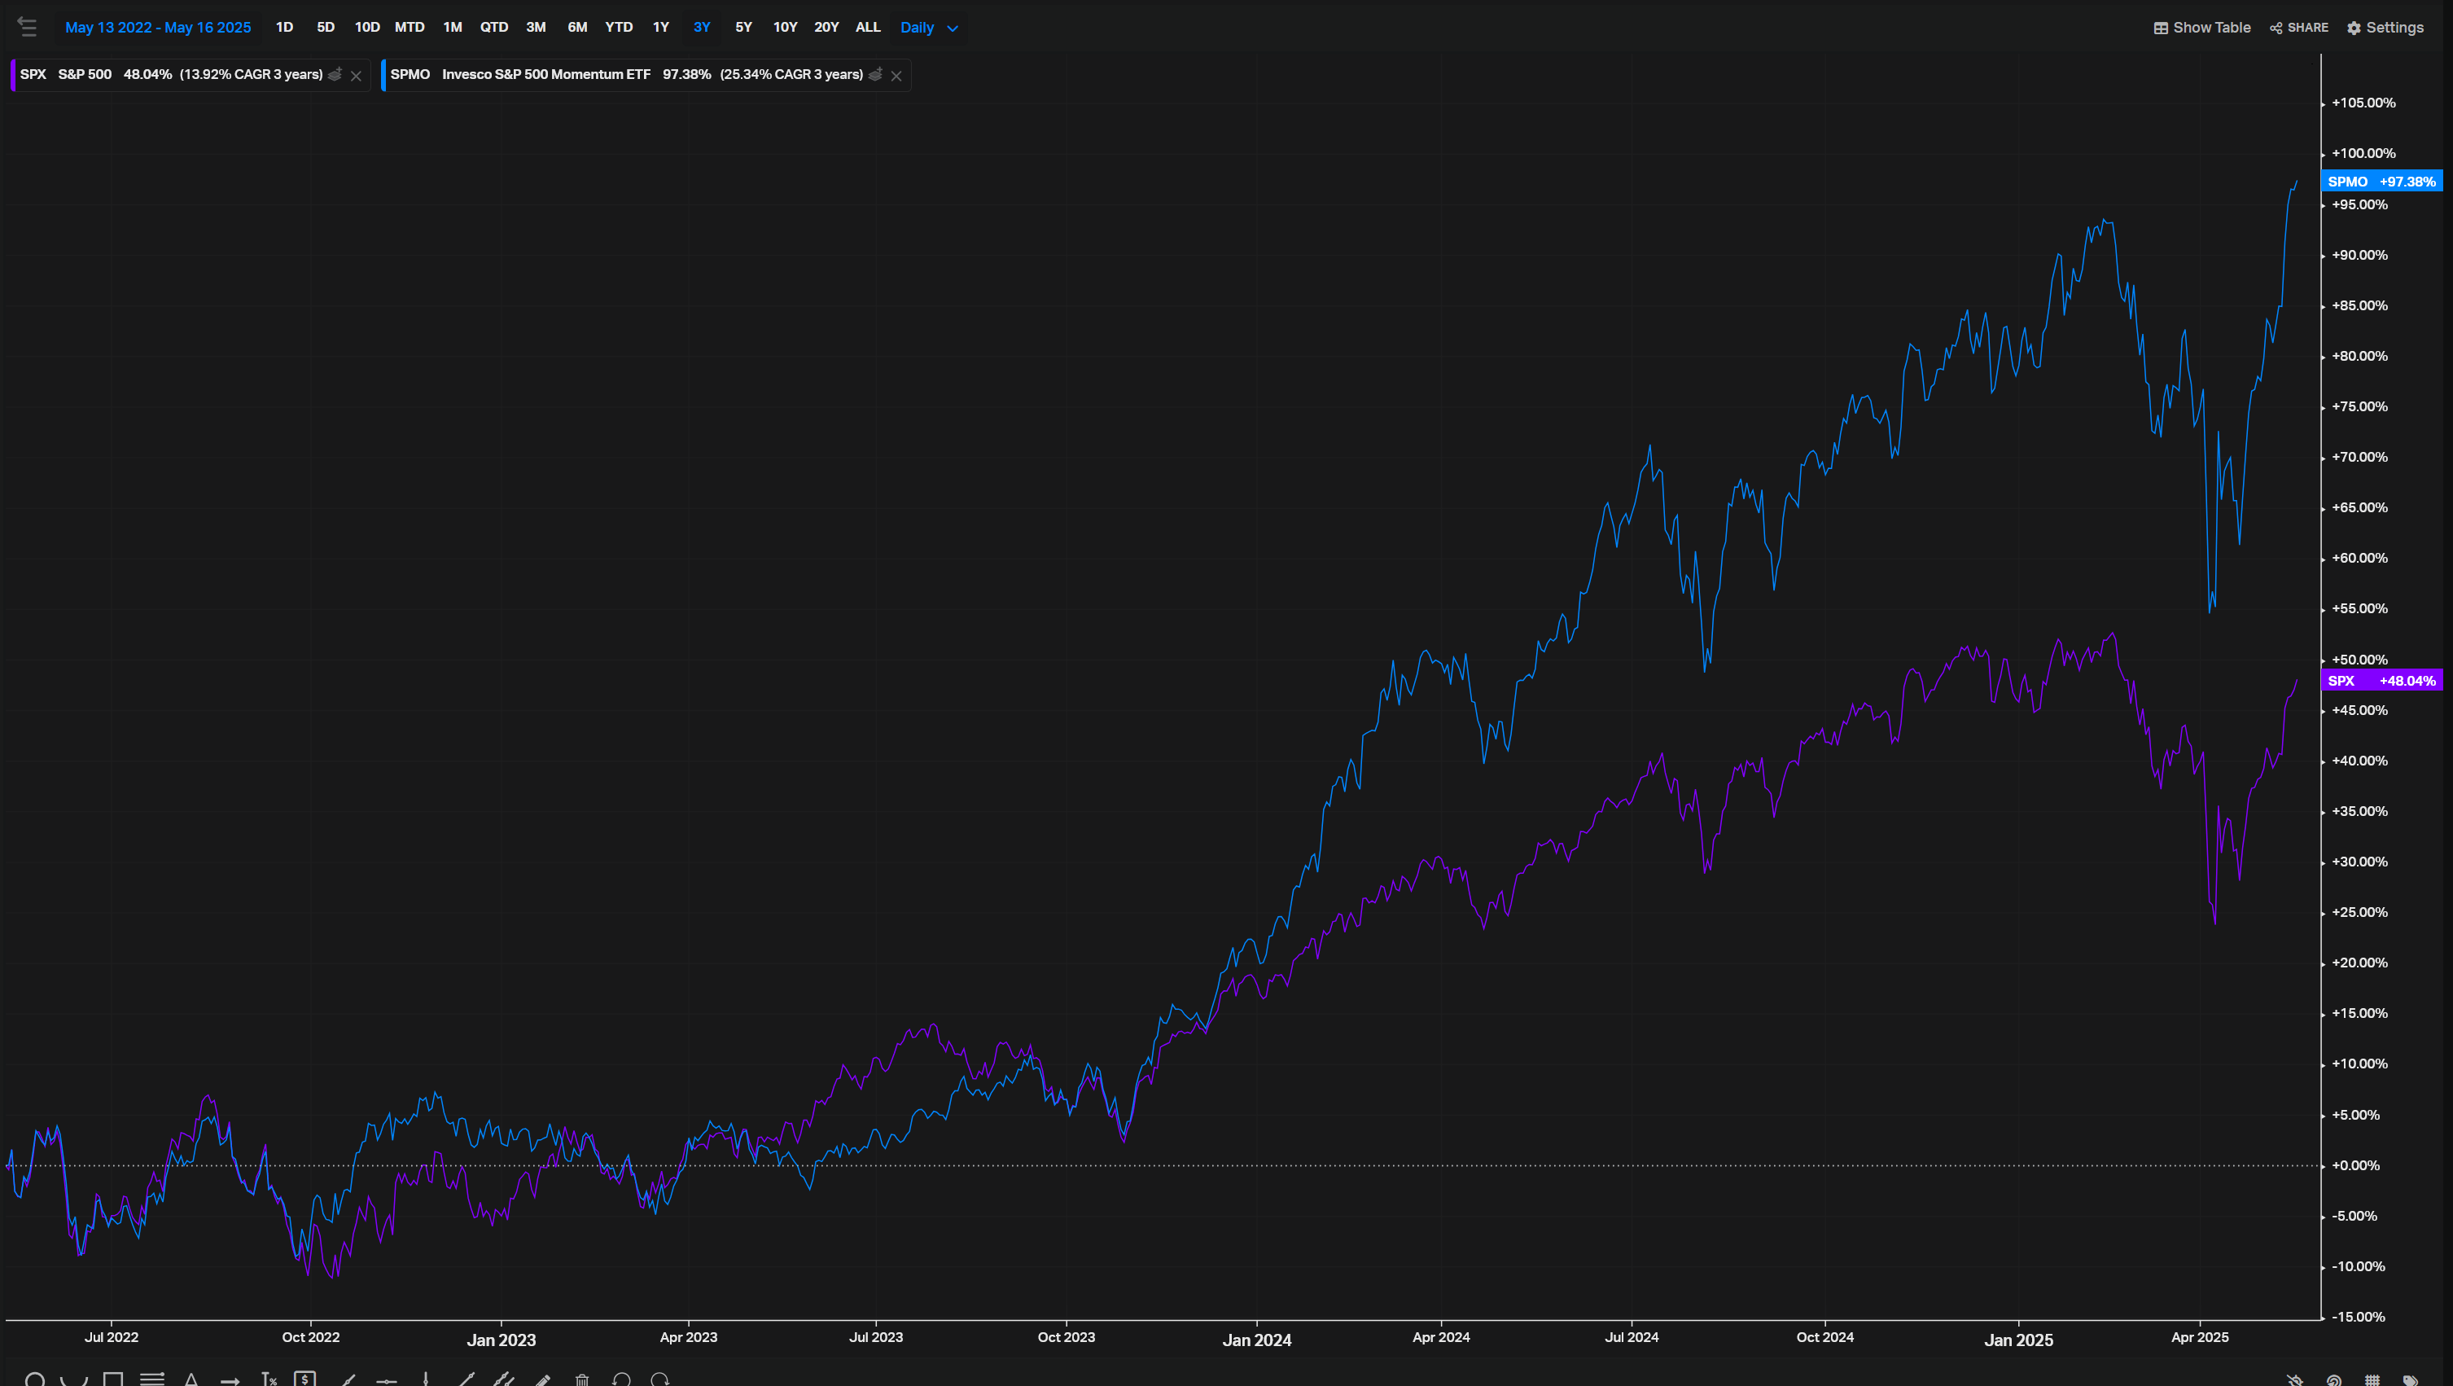The width and height of the screenshot is (2453, 1386).
Task: Select the Rectangle drawing tool
Action: coord(112,1379)
